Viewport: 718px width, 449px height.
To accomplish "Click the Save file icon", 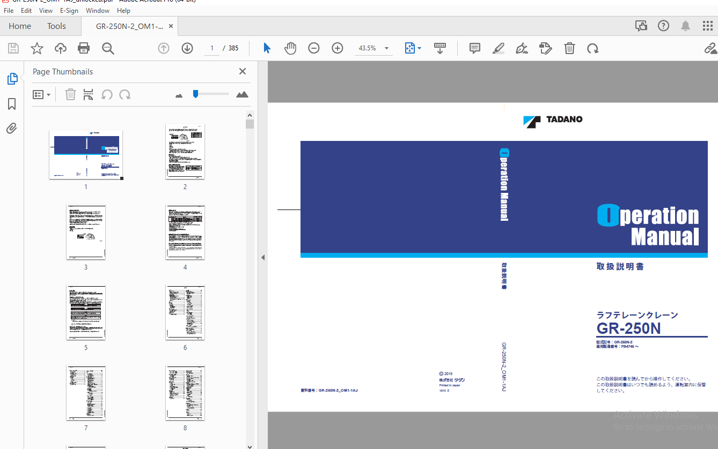I will tap(13, 49).
